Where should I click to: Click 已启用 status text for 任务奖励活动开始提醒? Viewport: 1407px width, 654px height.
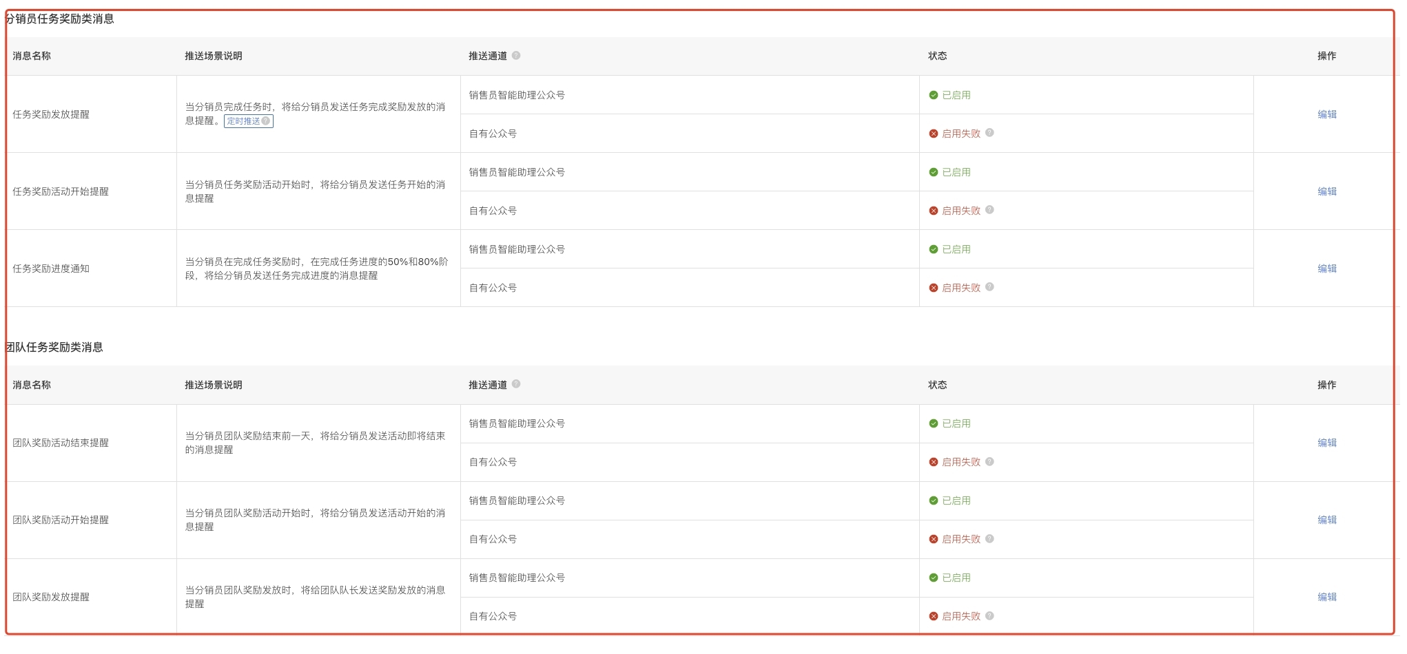coord(956,172)
